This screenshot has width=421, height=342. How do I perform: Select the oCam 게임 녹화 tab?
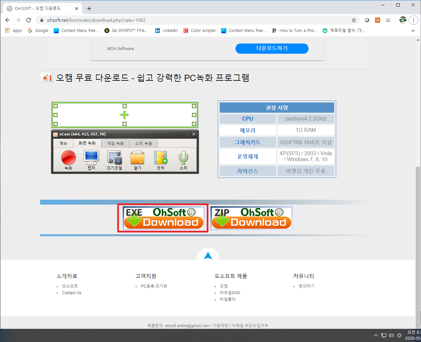pos(115,143)
